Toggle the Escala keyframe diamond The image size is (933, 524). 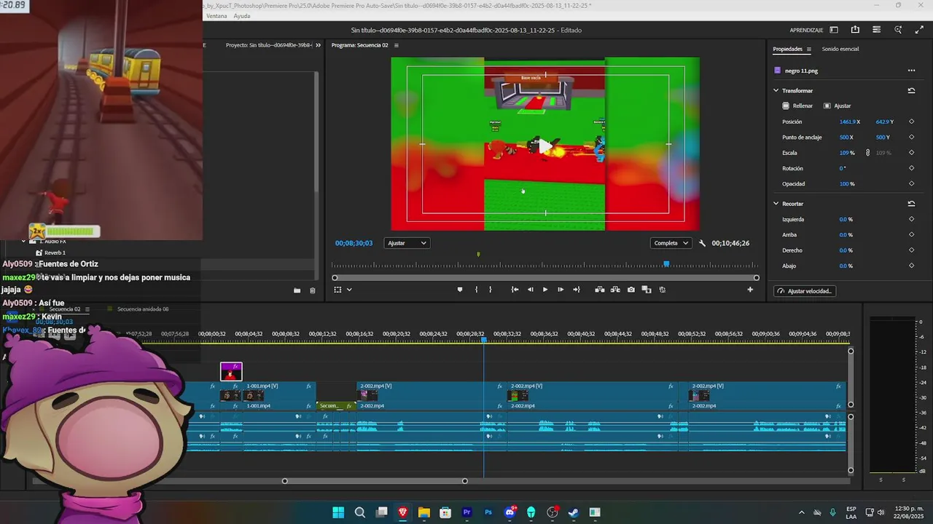911,153
